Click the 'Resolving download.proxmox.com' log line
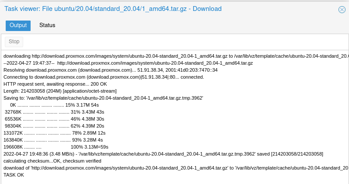This screenshot has height=184, width=349. pyautogui.click(x=111, y=70)
